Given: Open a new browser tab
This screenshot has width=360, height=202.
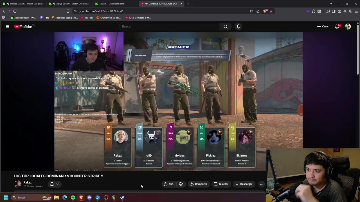Looking at the screenshot, I should click(188, 4).
